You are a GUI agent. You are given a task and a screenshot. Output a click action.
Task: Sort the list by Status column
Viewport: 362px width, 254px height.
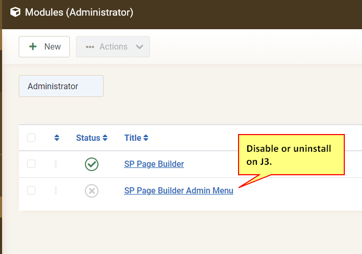click(92, 138)
